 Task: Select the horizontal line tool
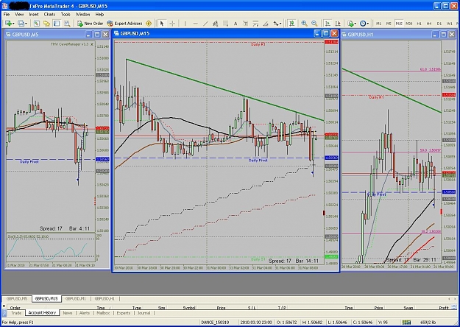pyautogui.click(x=195, y=24)
